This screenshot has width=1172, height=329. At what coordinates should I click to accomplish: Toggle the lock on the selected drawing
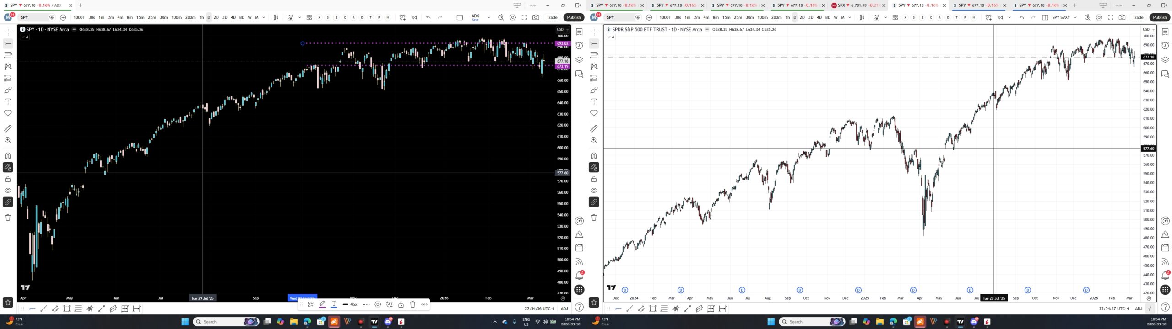[x=401, y=304]
